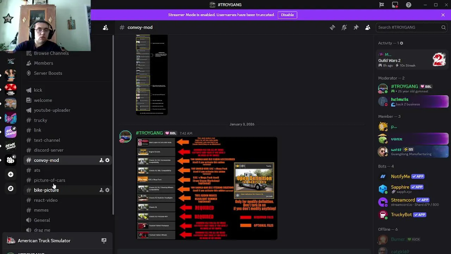This screenshot has width=451, height=254.
Task: Open the Help question mark icon
Action: [408, 5]
